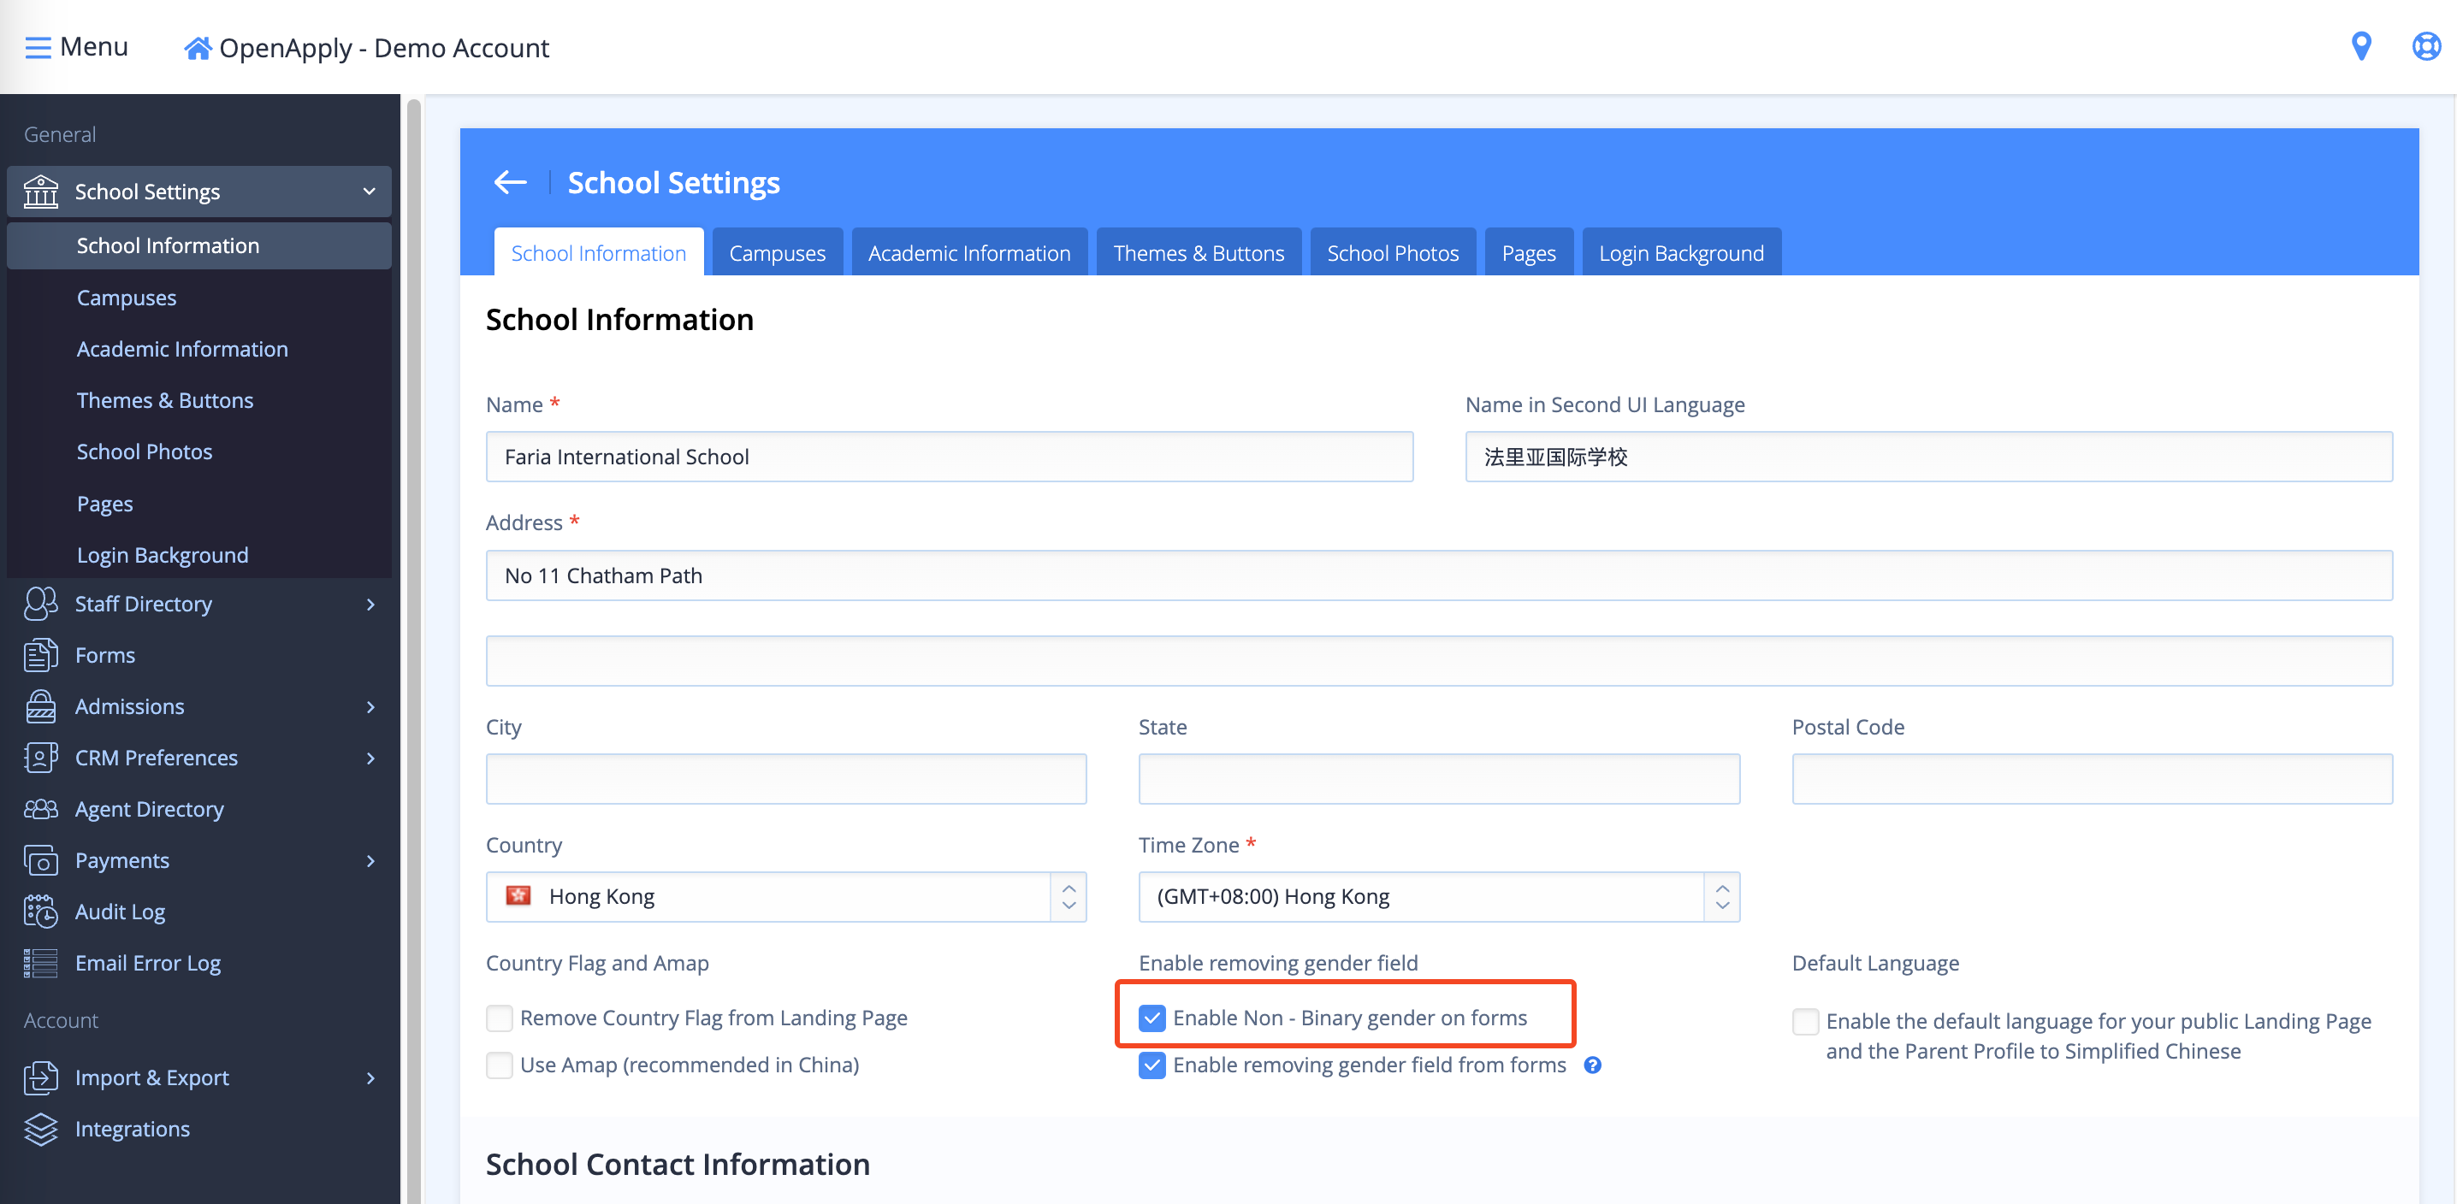This screenshot has height=1204, width=2457.
Task: Toggle Remove Country Flag from Landing Page
Action: [499, 1018]
